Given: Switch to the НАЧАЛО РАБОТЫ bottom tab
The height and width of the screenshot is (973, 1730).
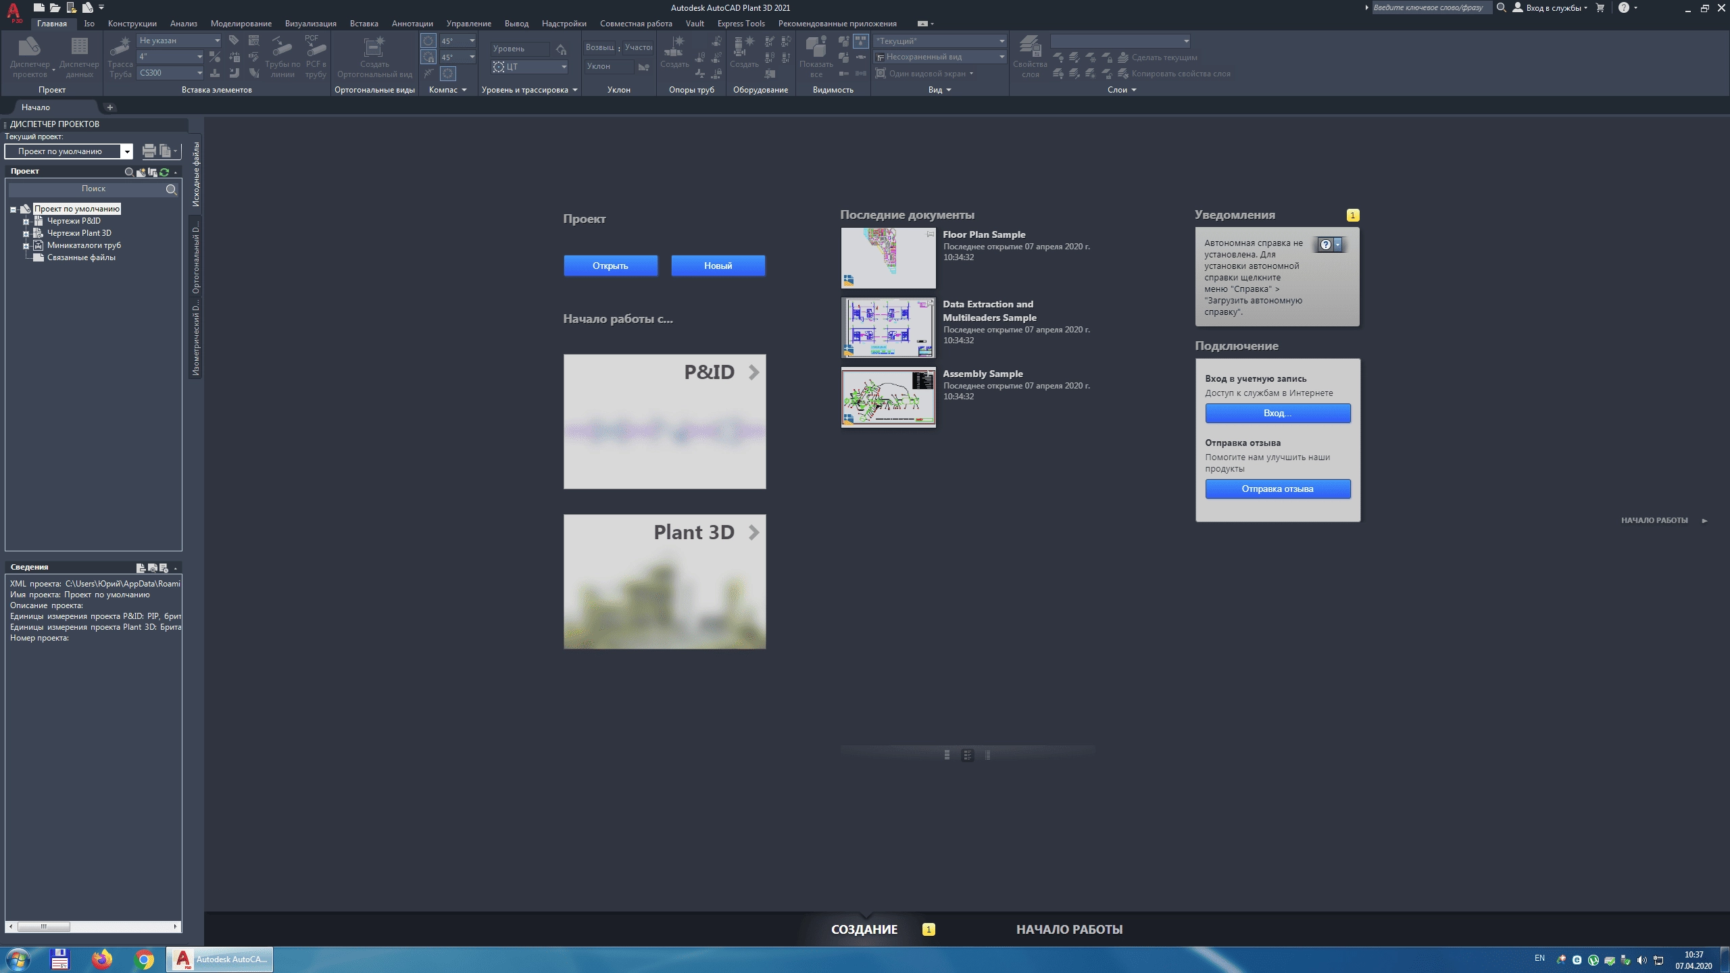Looking at the screenshot, I should [1069, 929].
